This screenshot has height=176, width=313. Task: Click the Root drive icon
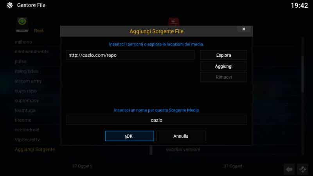pyautogui.click(x=22, y=25)
